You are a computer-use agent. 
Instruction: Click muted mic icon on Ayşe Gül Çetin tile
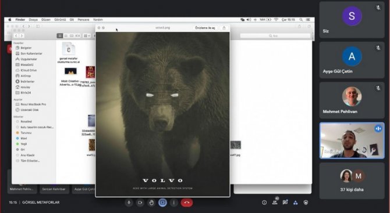(378, 48)
